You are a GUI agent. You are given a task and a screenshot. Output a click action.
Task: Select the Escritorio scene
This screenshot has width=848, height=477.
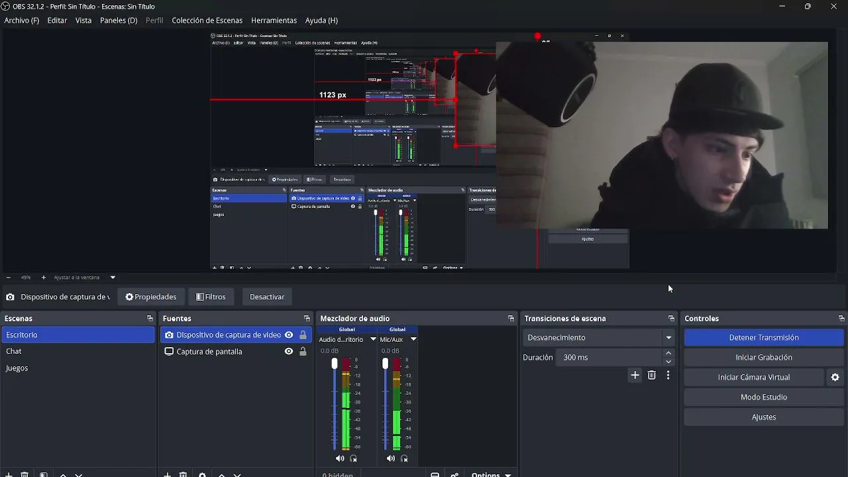[78, 335]
